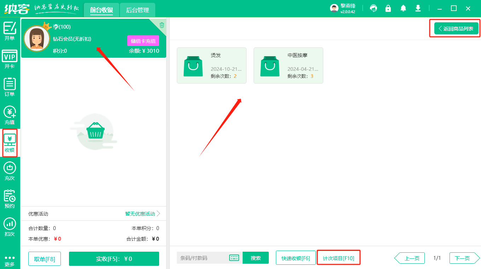Switch to the 前台收银 tab
This screenshot has height=269, width=481.
pos(102,10)
